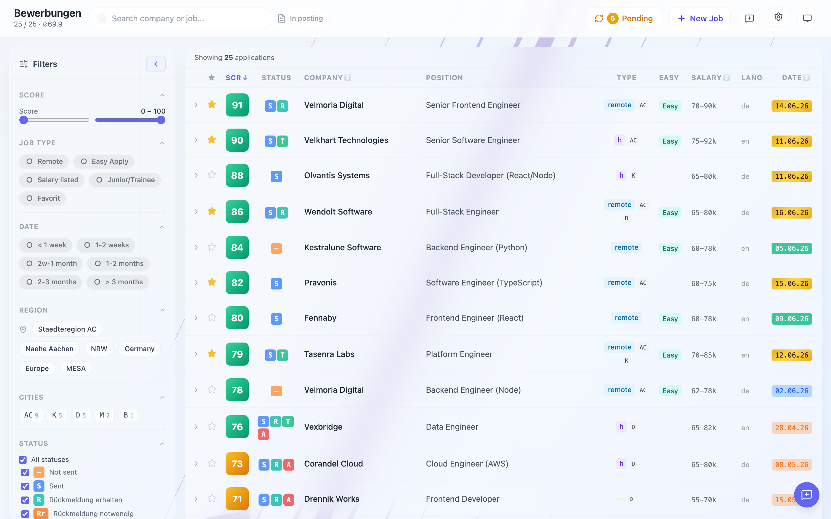Click the T status badge of Velkhart Technologies
The height and width of the screenshot is (519, 831).
coord(282,141)
